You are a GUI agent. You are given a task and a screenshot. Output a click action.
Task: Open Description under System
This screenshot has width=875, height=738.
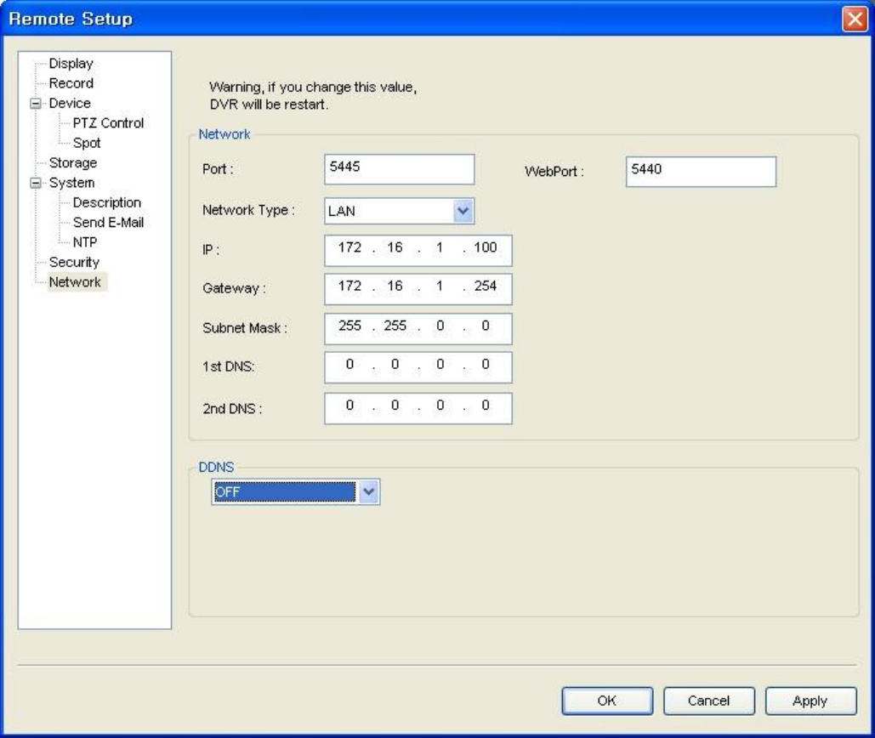pos(106,202)
